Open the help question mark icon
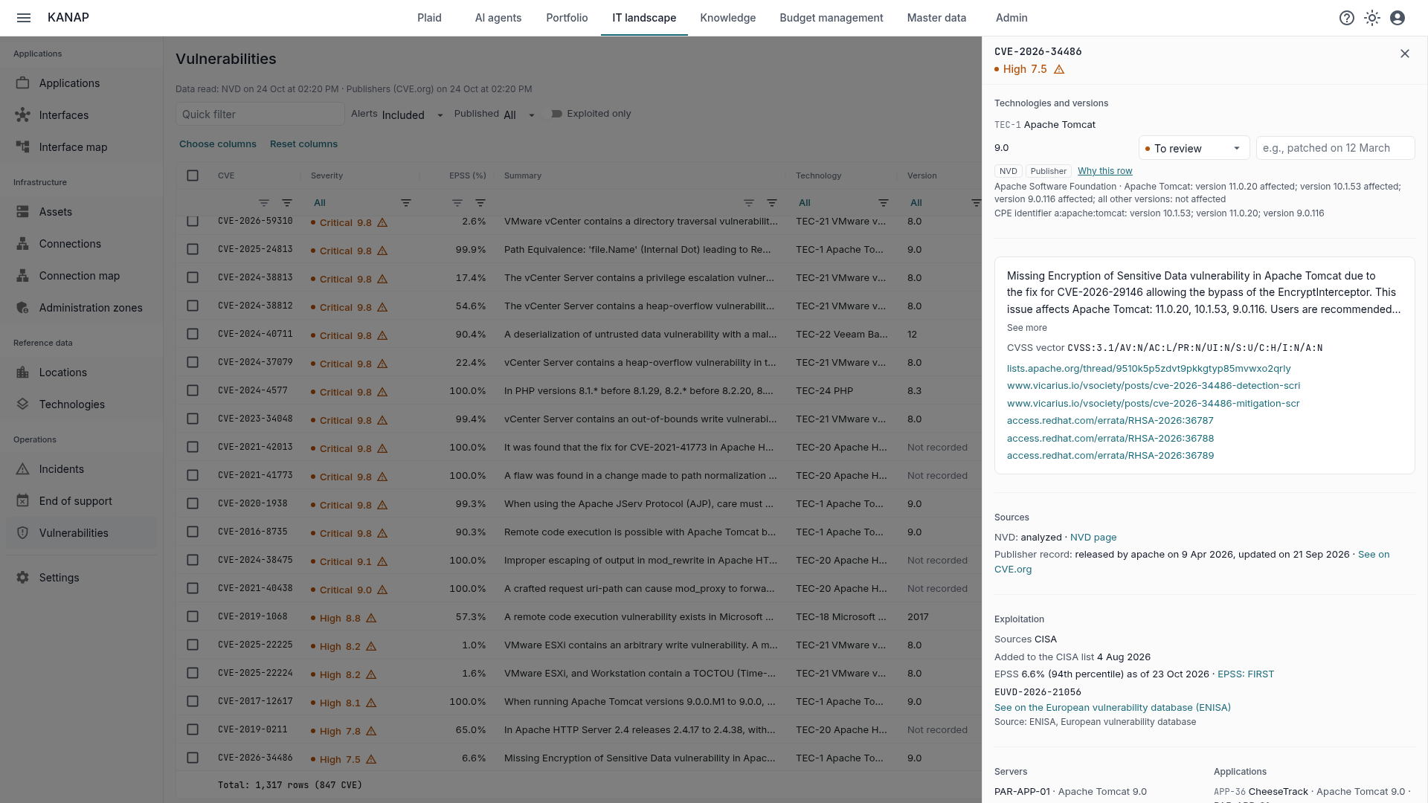Viewport: 1428px width, 803px height. pyautogui.click(x=1347, y=18)
